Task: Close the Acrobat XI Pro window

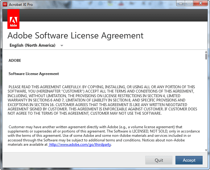Action: (200, 3)
